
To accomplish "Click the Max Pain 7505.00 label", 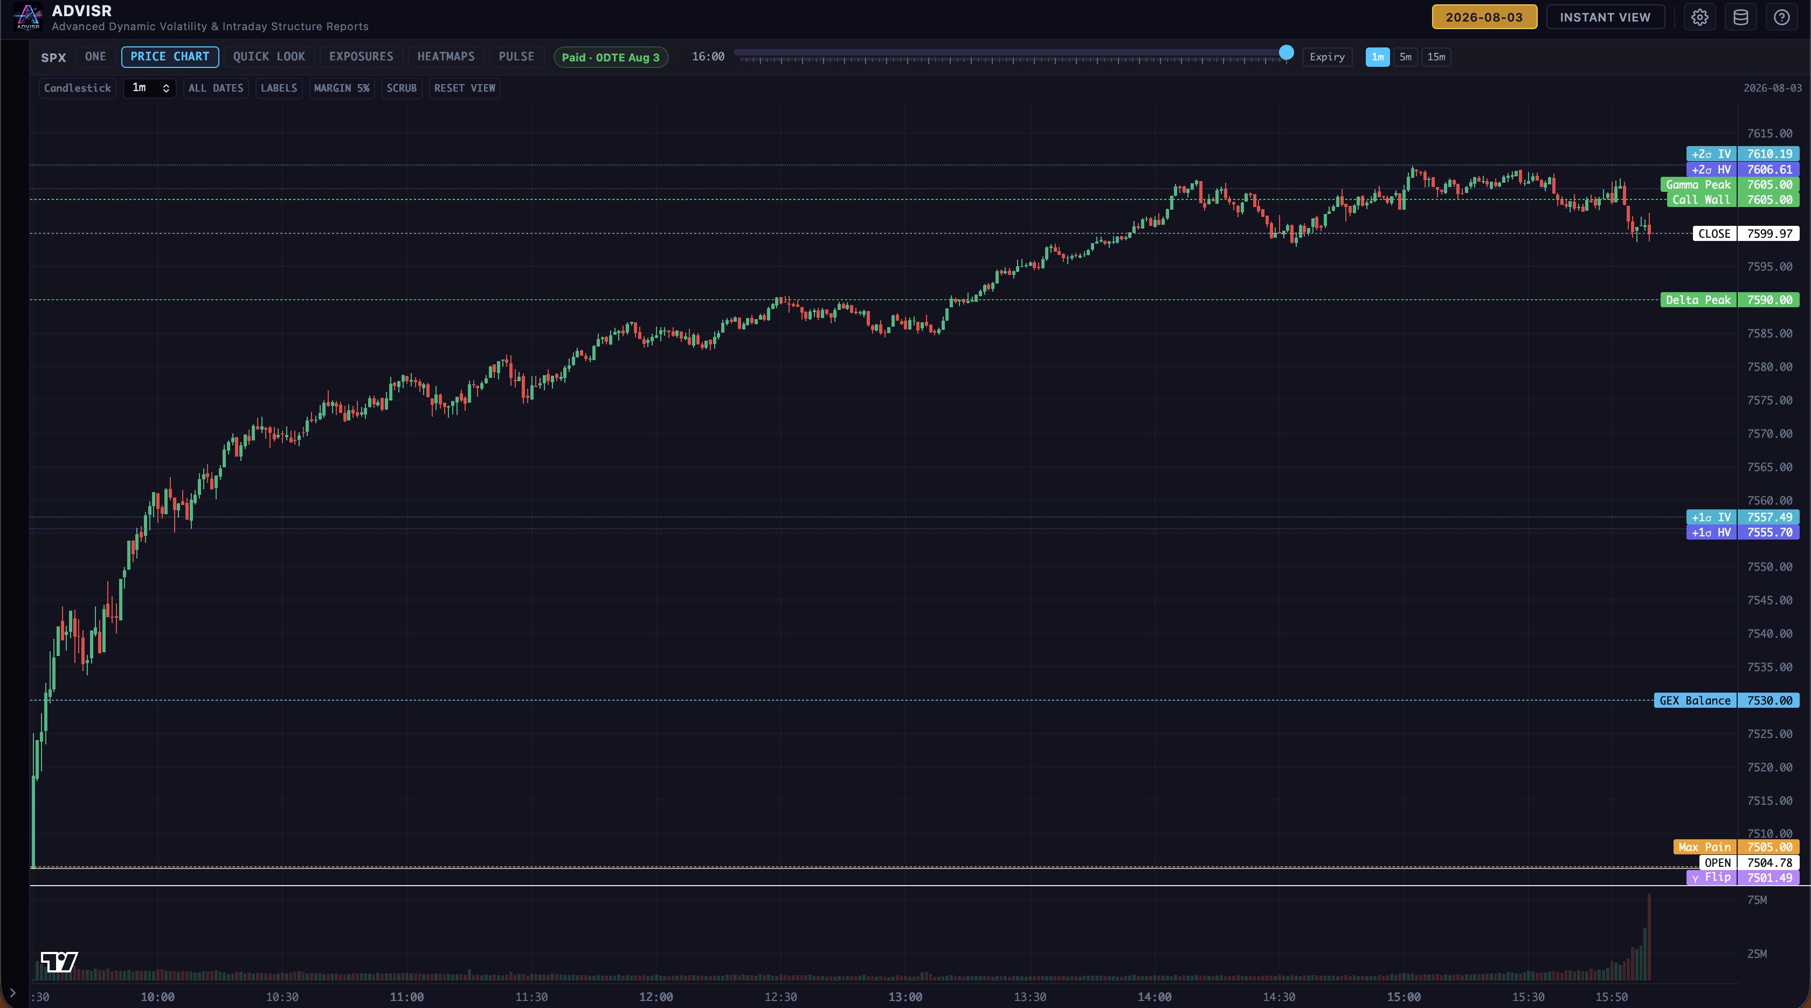I will 1737,847.
